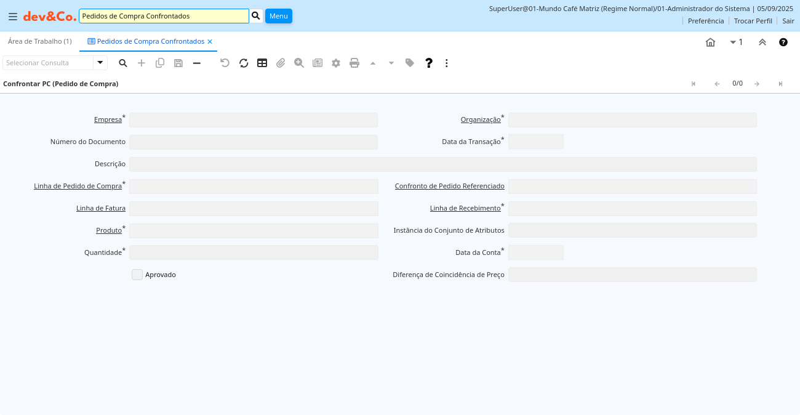The width and height of the screenshot is (800, 415).
Task: Collapse the header with the double chevron up
Action: 762,42
